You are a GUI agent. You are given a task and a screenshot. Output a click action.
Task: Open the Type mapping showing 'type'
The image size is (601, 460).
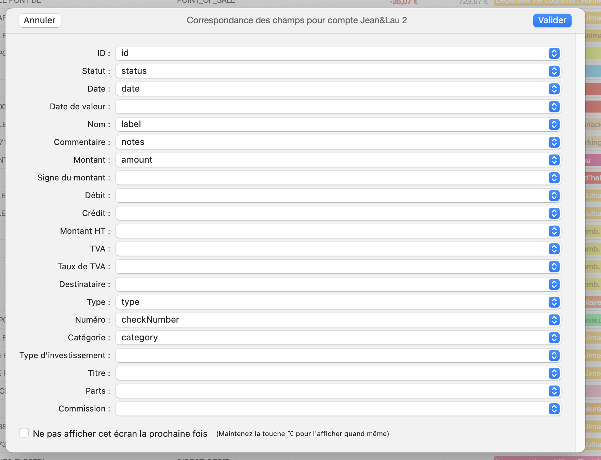338,302
